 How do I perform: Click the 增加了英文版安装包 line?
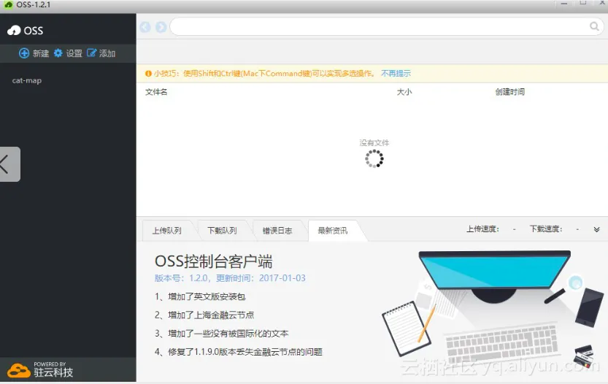[x=200, y=296]
